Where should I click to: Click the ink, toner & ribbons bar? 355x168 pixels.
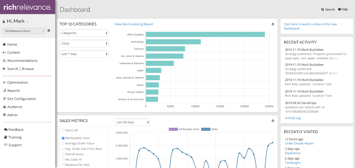164,56
